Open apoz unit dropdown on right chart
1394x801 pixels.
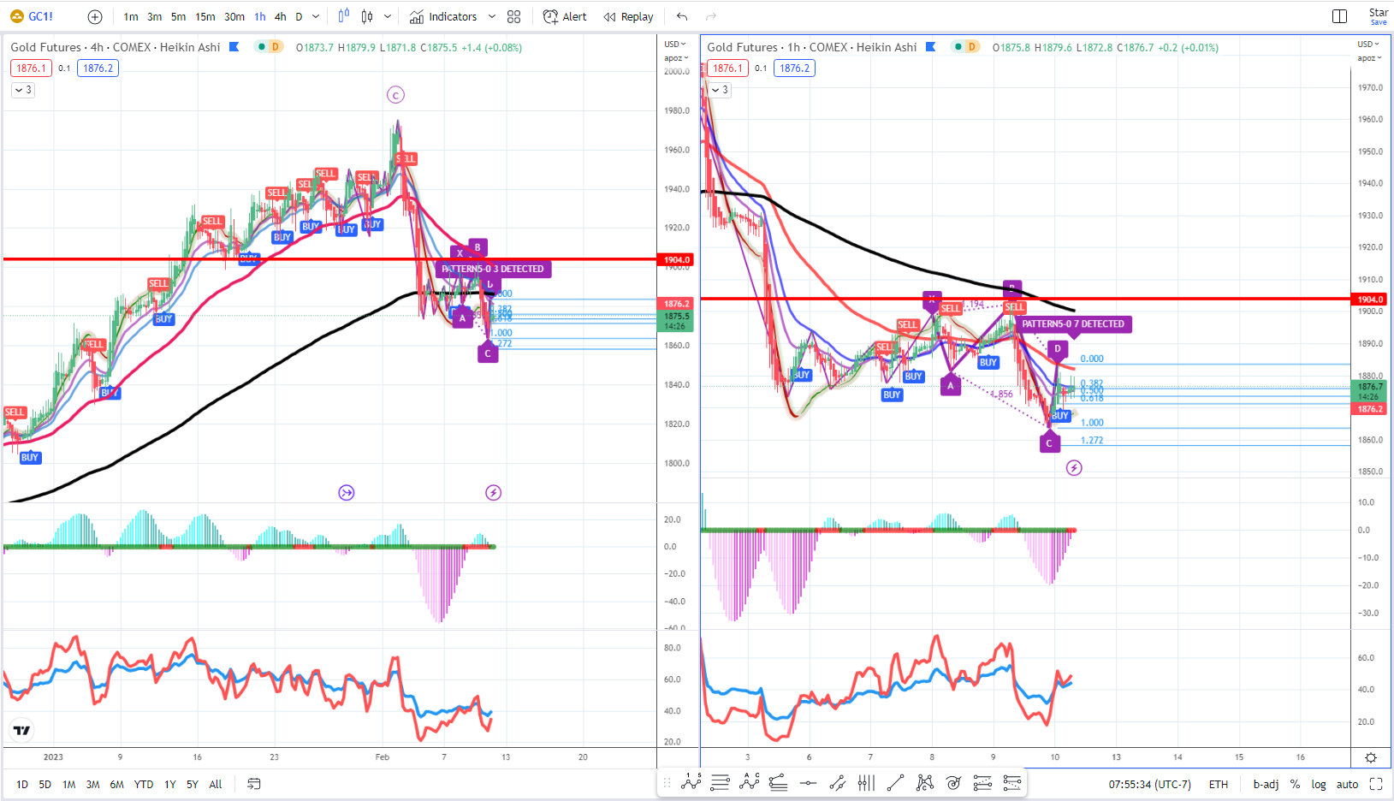pyautogui.click(x=1369, y=58)
